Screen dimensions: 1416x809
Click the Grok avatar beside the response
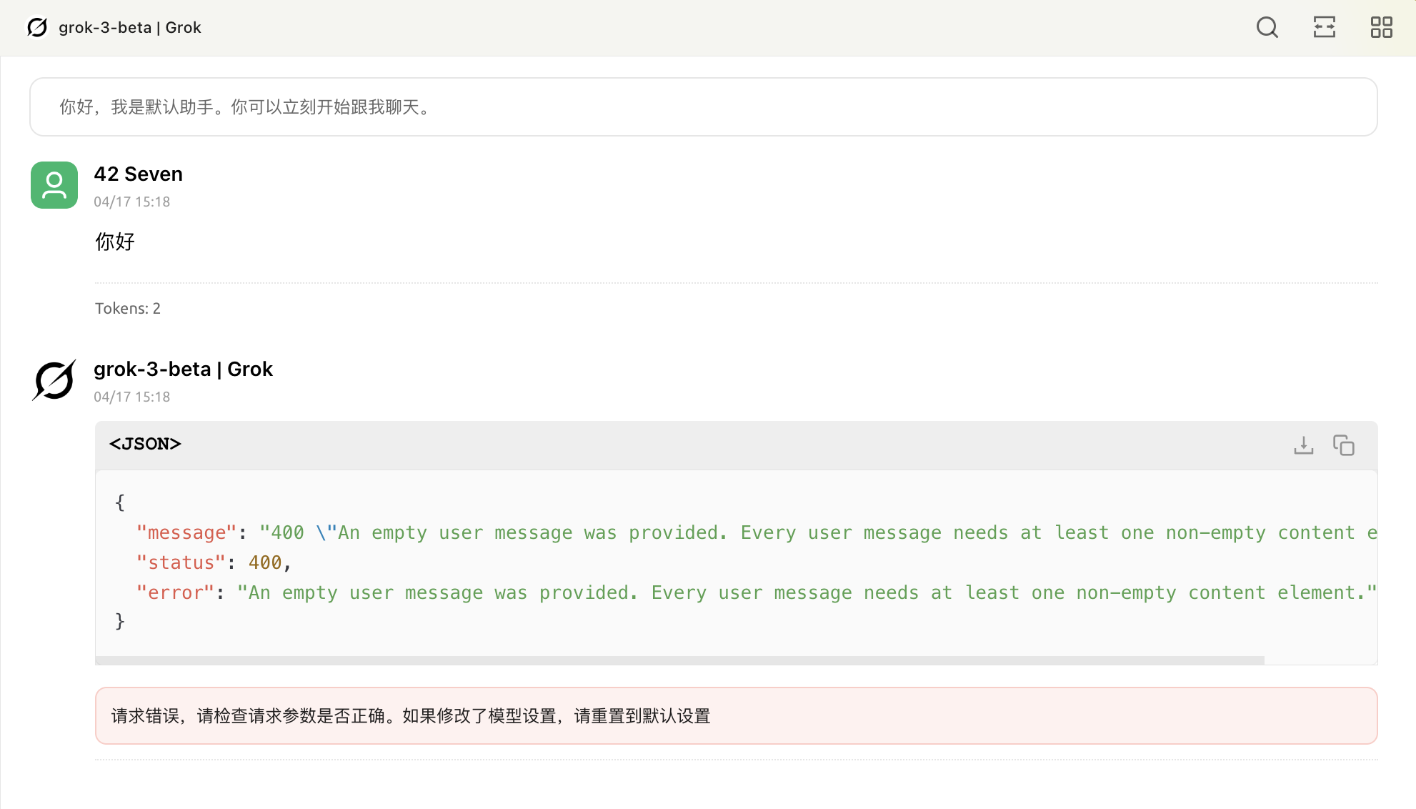tap(54, 380)
